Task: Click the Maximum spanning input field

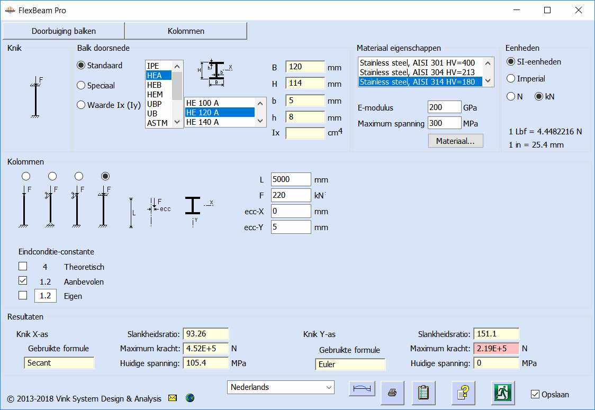Action: 444,123
